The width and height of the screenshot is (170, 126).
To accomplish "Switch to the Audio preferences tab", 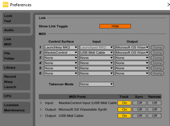I will tap(16, 30).
